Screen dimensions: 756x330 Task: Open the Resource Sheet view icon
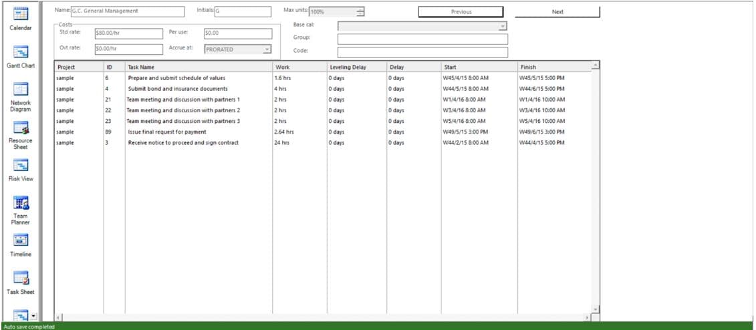(x=21, y=127)
